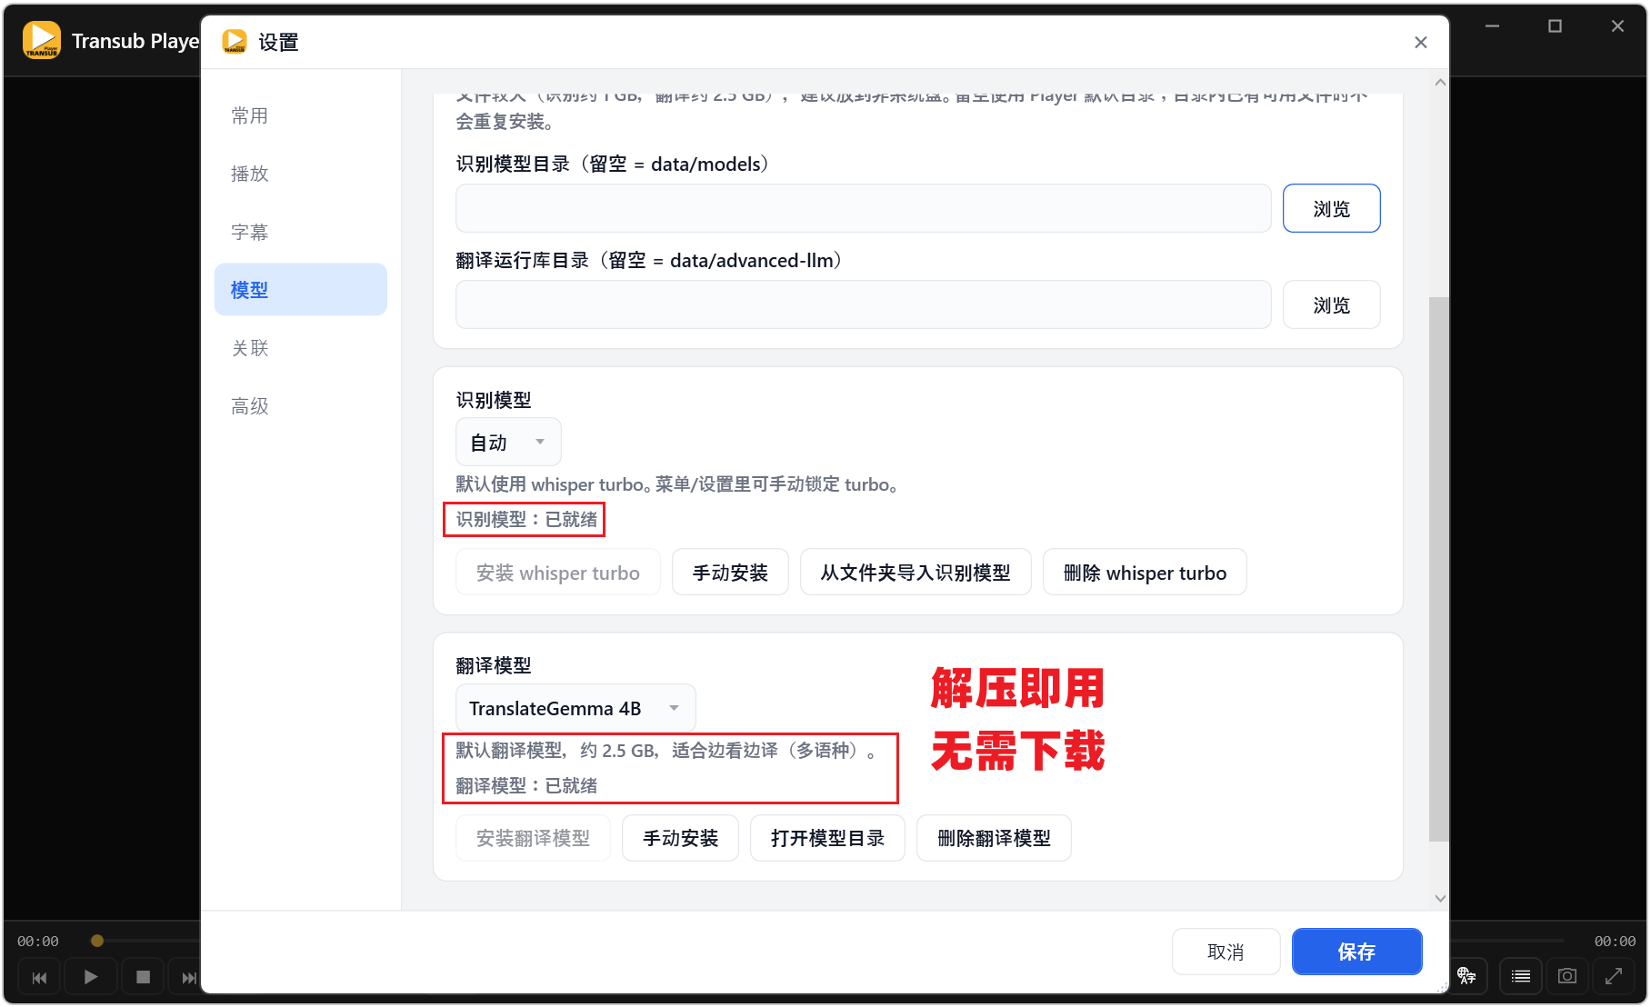Image resolution: width=1651 pixels, height=1007 pixels.
Task: Minimize the Transub Player window
Action: point(1492,26)
